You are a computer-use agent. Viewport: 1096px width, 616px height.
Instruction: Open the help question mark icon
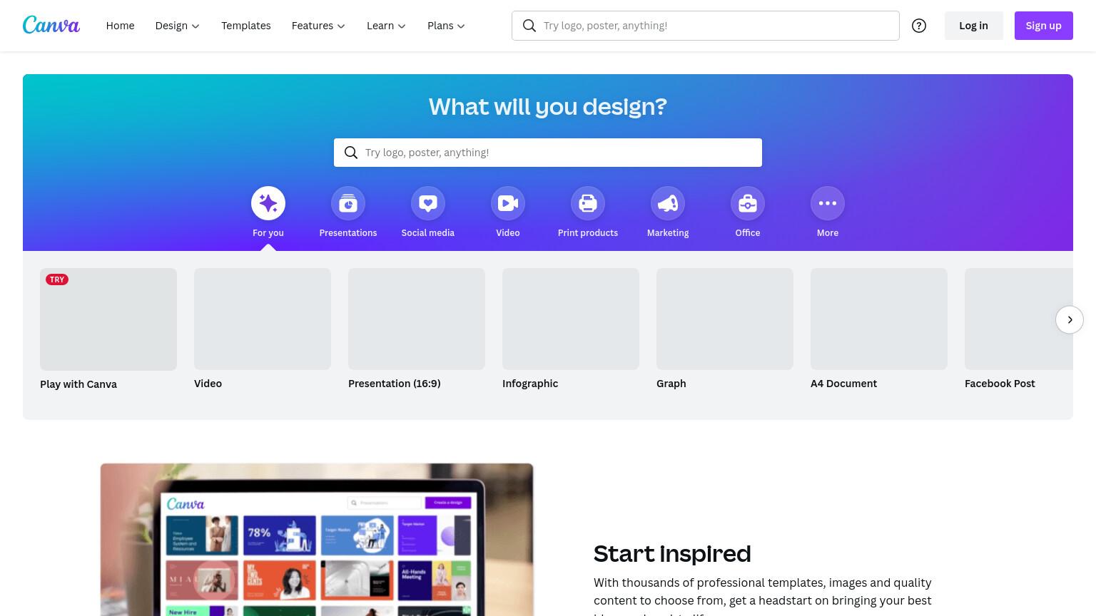tap(919, 26)
